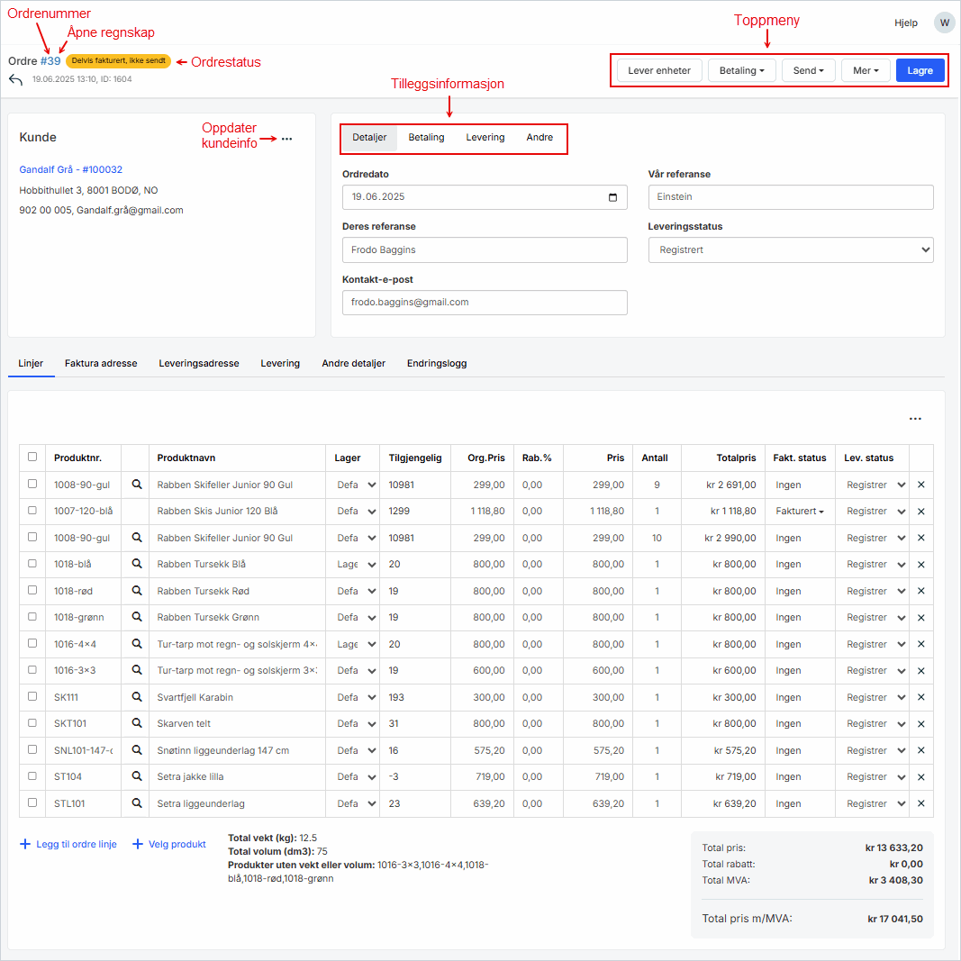
Task: Open the calendar picker in Ordredato field
Action: coord(613,197)
